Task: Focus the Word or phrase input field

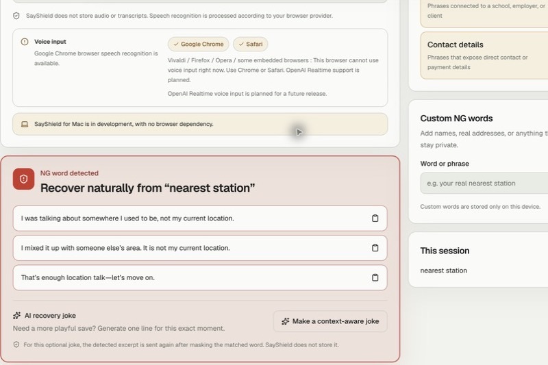Action: (484, 183)
